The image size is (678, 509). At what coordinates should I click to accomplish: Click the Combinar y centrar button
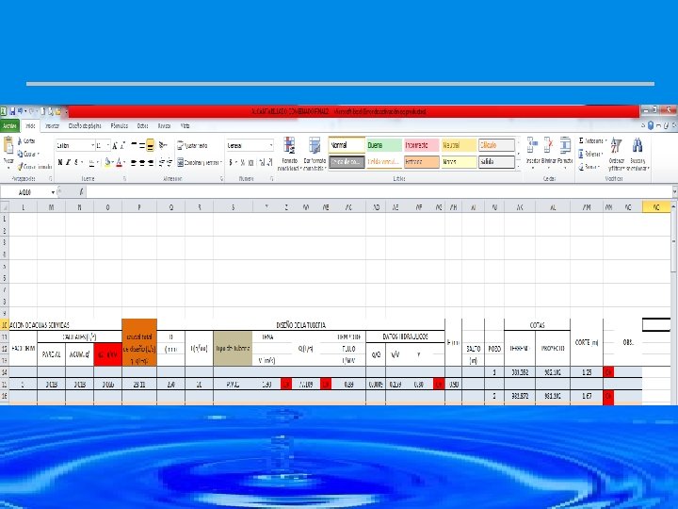pos(200,163)
